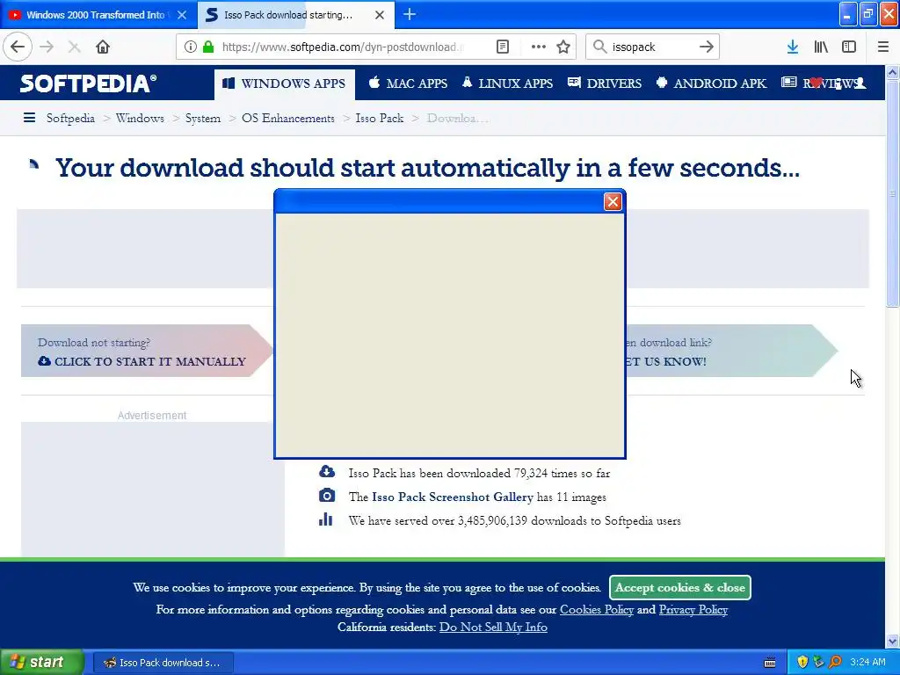Open the Library icon in the toolbar
This screenshot has height=675, width=900.
point(821,47)
